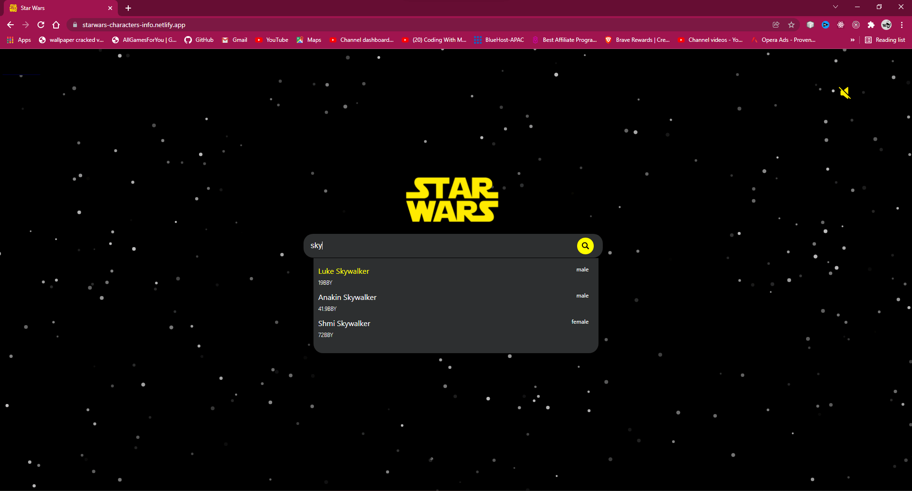Toggle the muted sound speaker icon
The width and height of the screenshot is (912, 491).
pos(845,93)
